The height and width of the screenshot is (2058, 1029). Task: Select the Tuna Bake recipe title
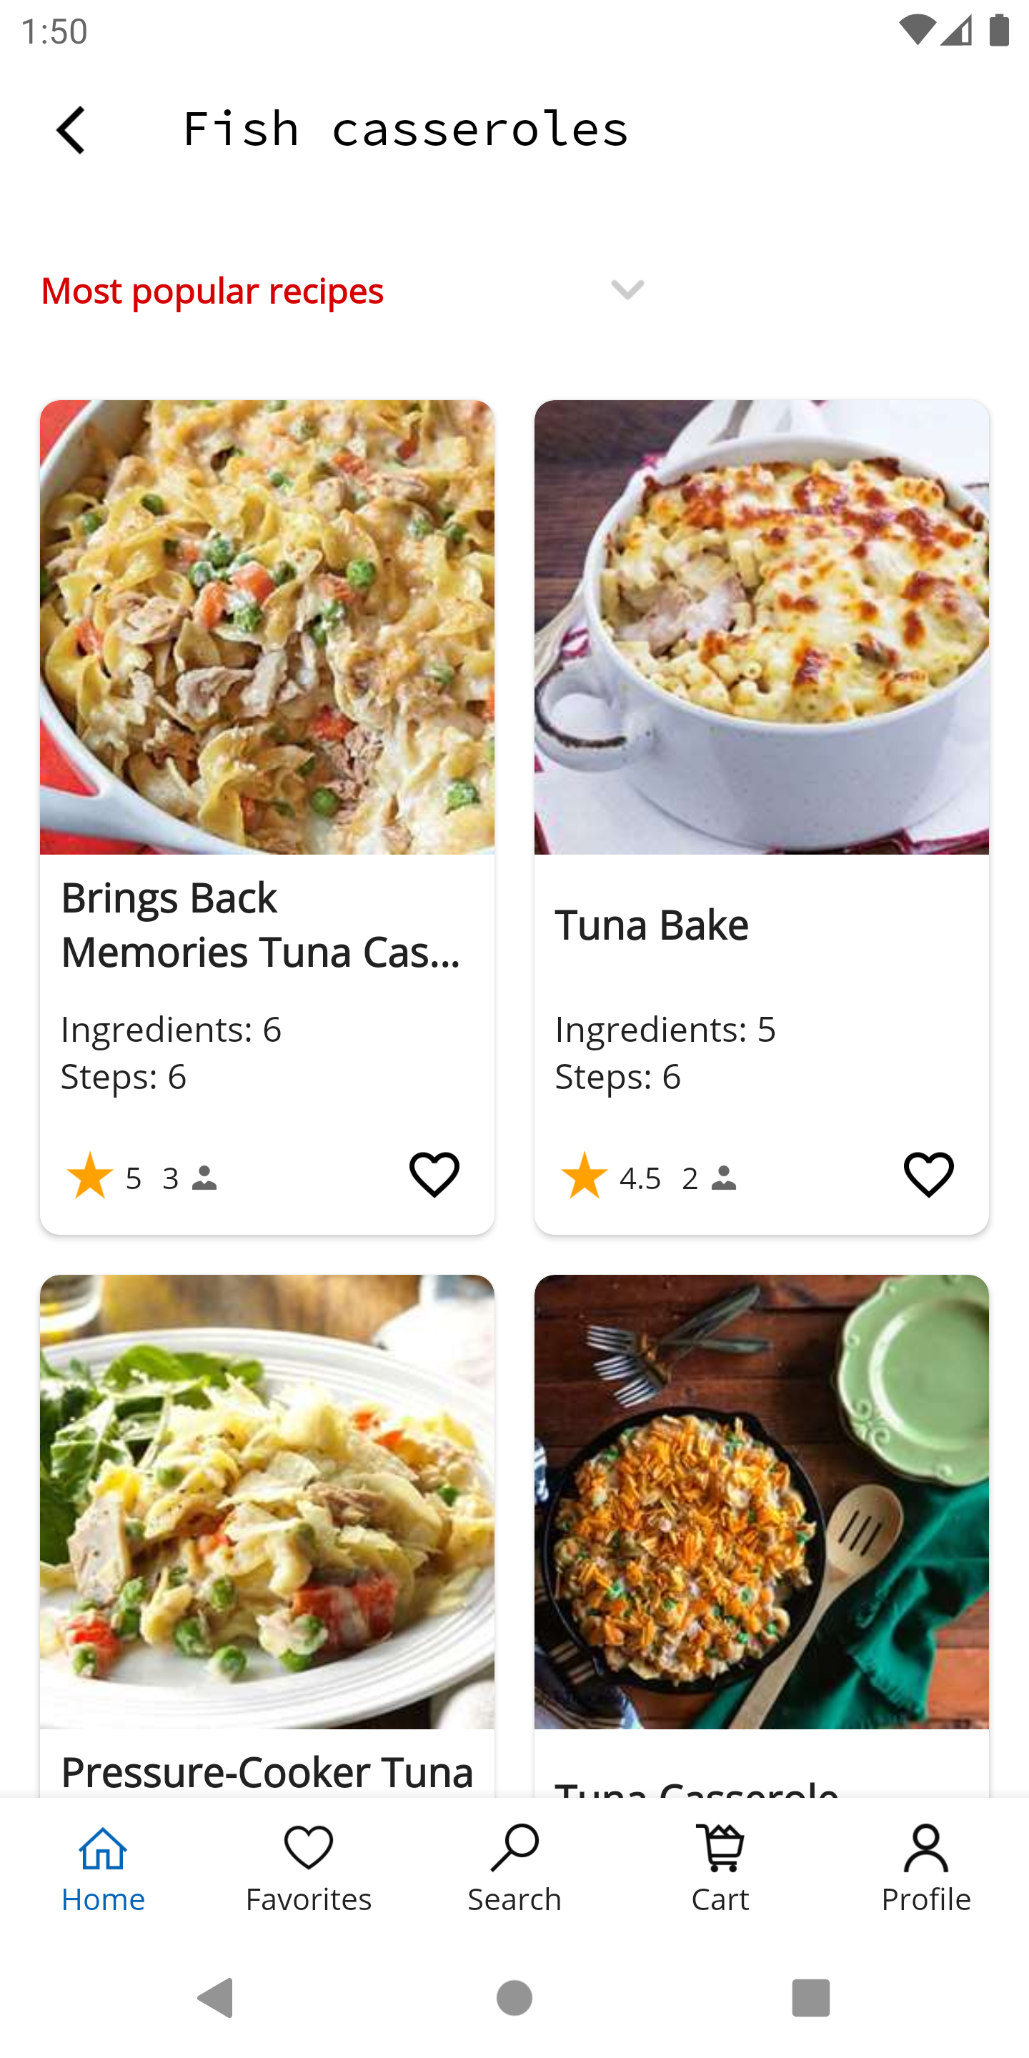pos(651,925)
